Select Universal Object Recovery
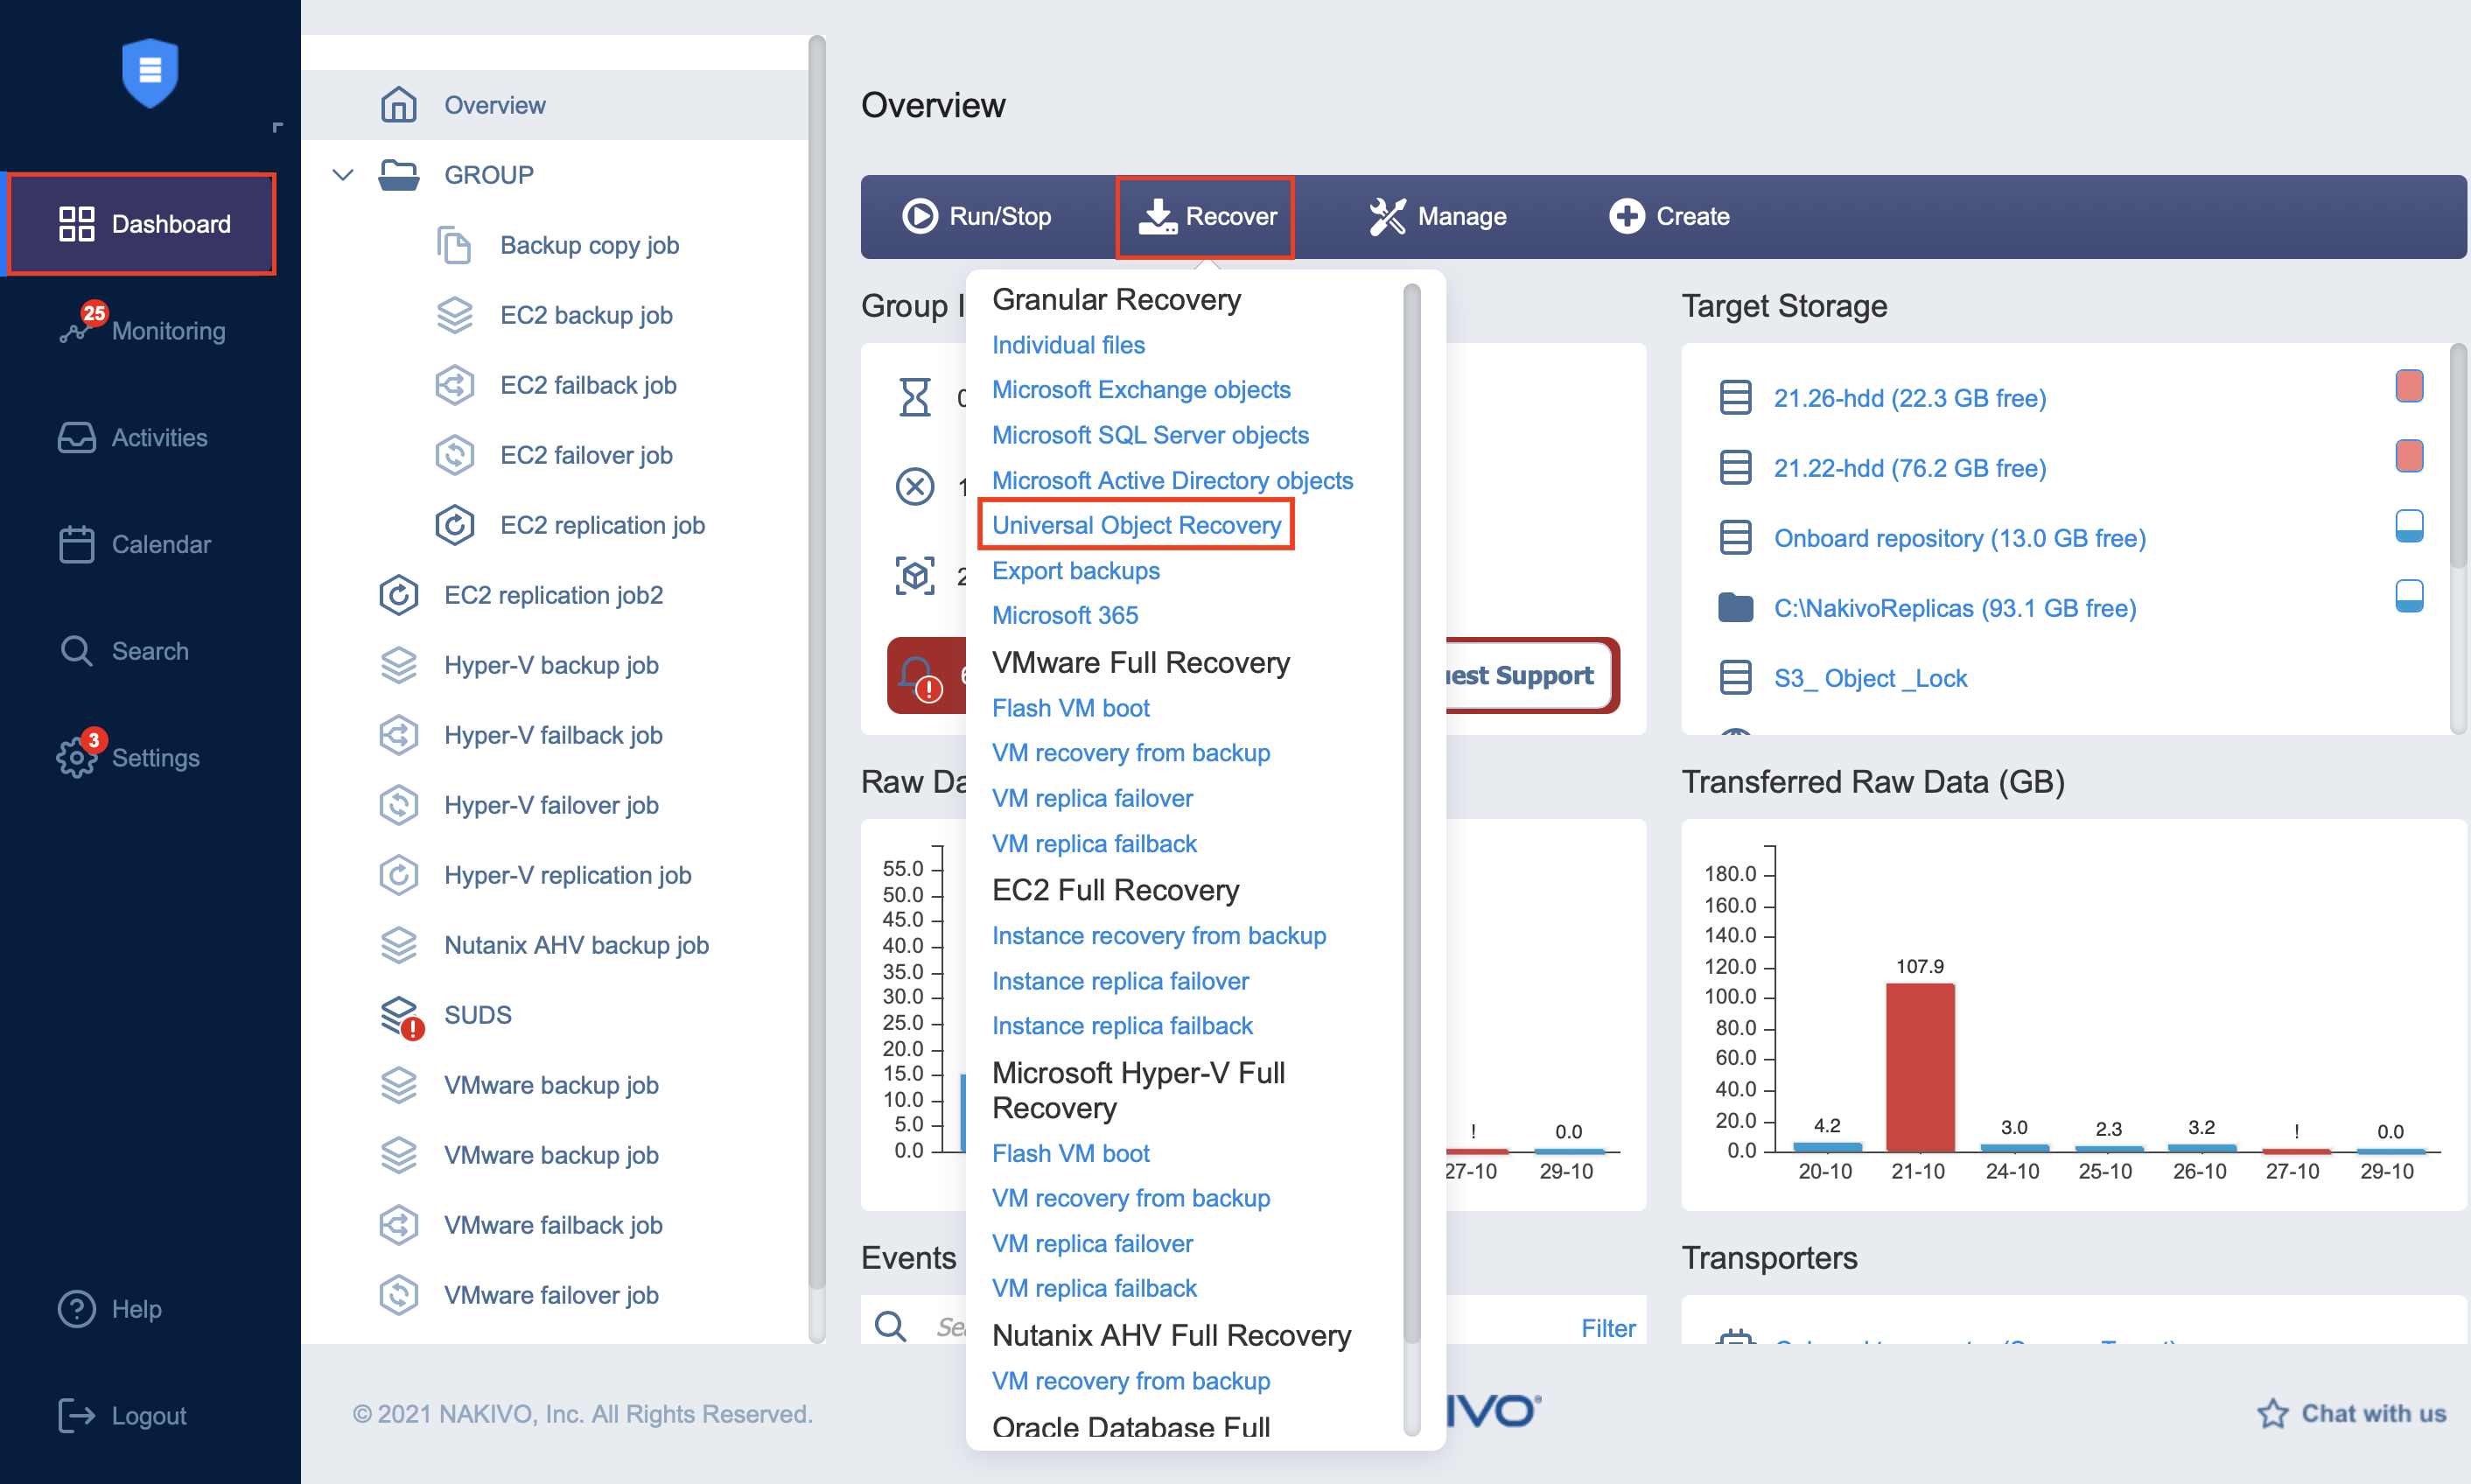This screenshot has width=2471, height=1484. click(x=1136, y=525)
